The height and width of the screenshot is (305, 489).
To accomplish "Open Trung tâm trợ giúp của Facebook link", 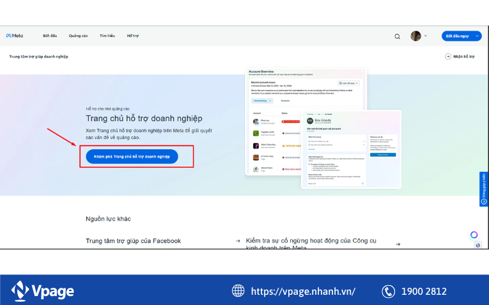I will coord(133,241).
